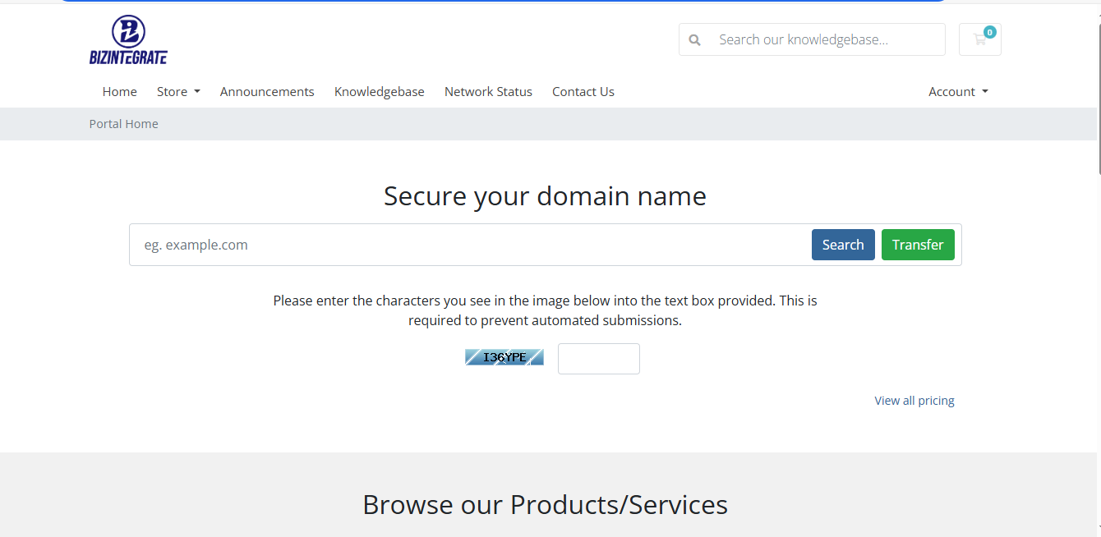1101x537 pixels.
Task: Click the magnifier icon in knowledgebase search
Action: point(695,39)
